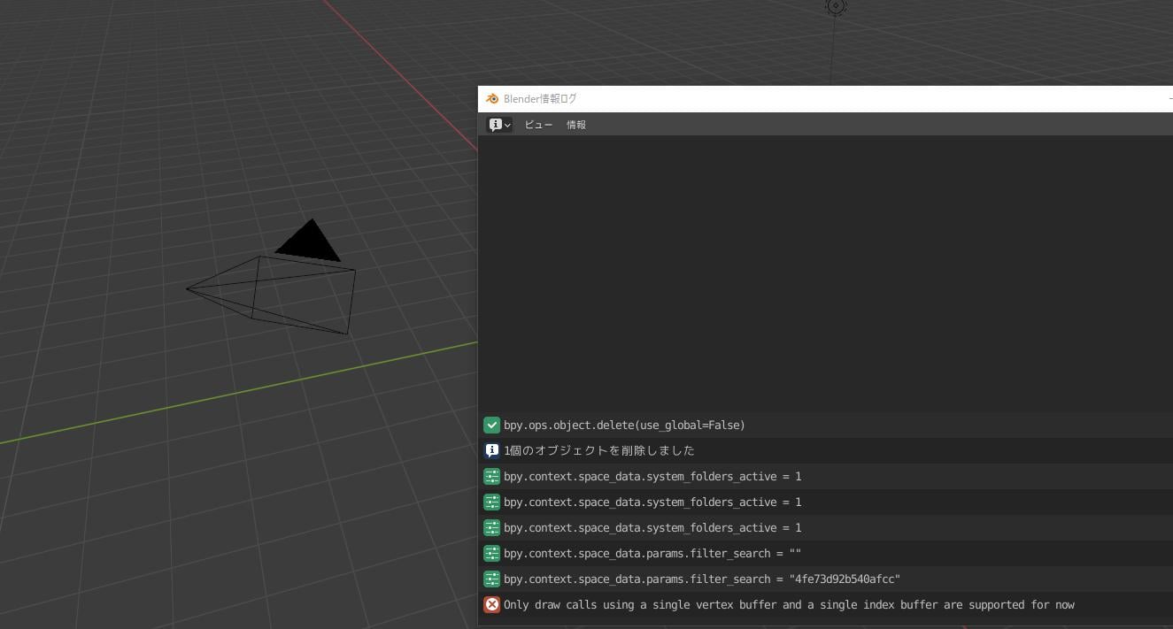Click property icon of third system_folders_active line
The image size is (1173, 629).
coord(492,528)
